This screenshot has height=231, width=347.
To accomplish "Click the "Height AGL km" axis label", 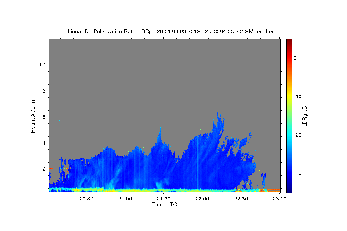I will point(33,115).
